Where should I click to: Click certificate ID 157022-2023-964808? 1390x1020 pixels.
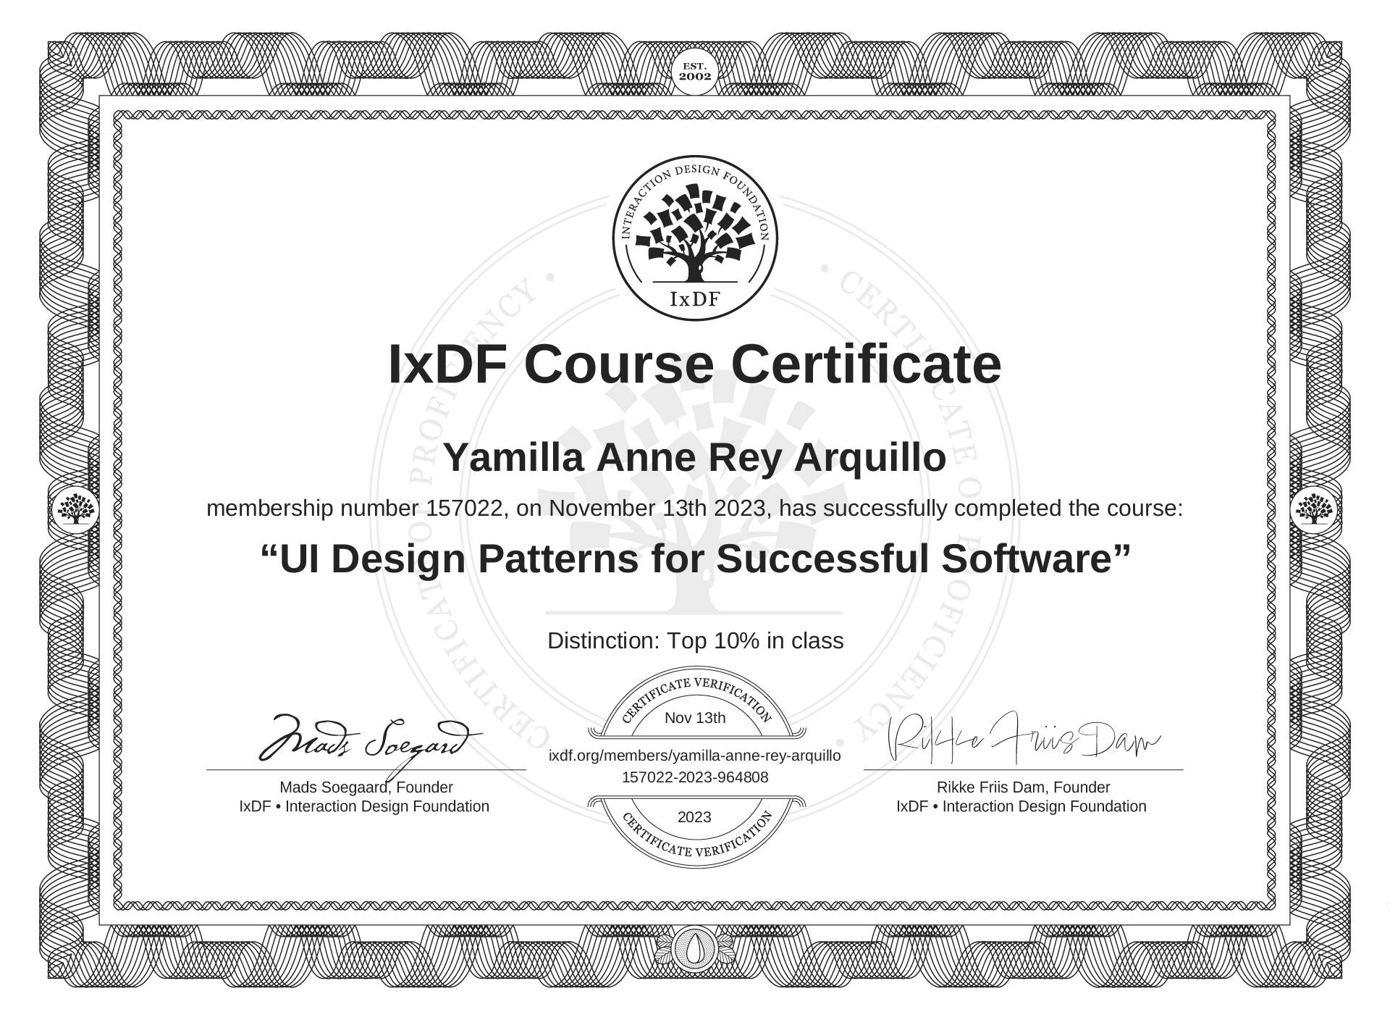point(695,777)
